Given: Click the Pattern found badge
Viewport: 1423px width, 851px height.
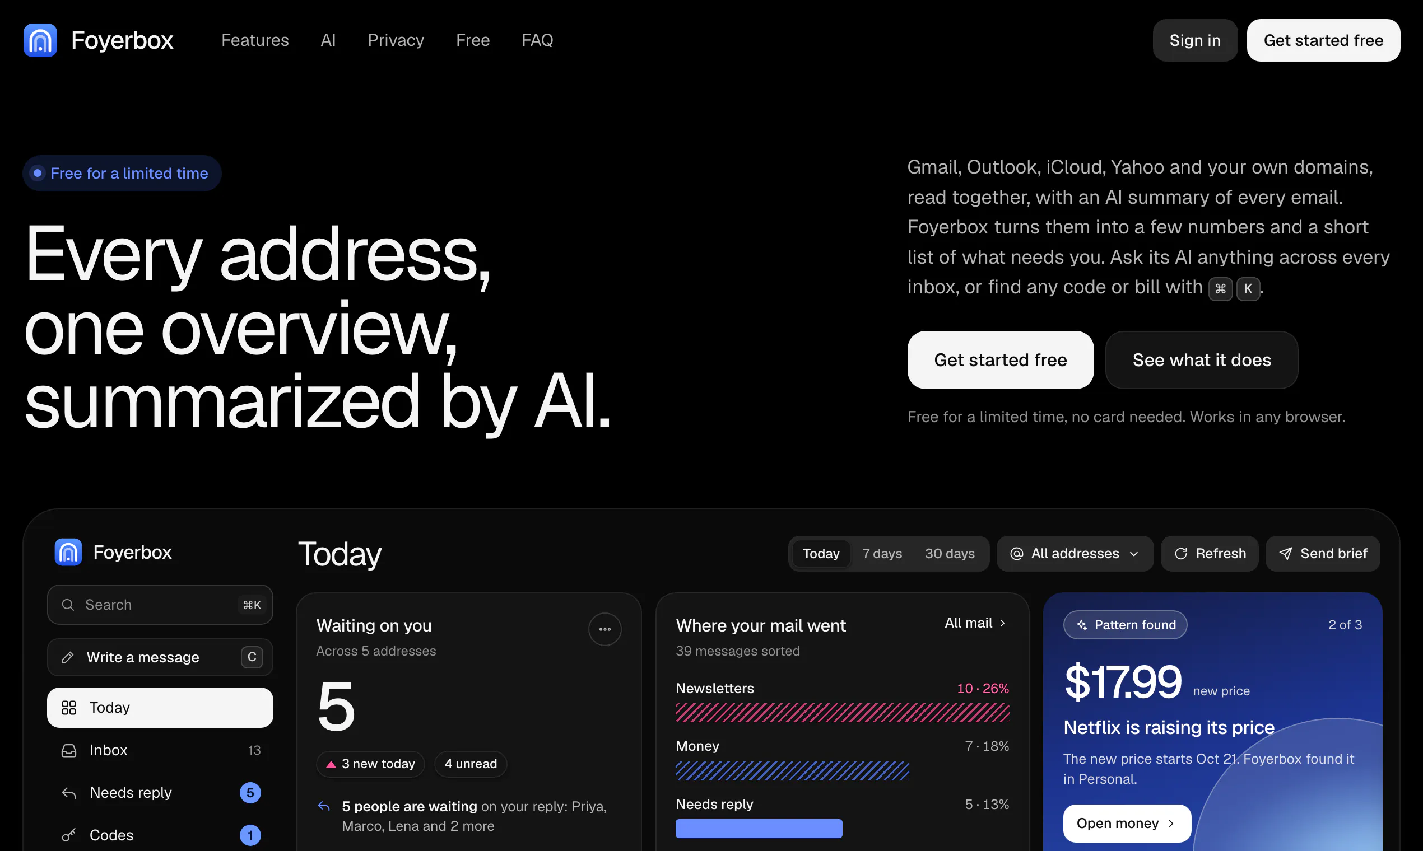Looking at the screenshot, I should point(1125,624).
